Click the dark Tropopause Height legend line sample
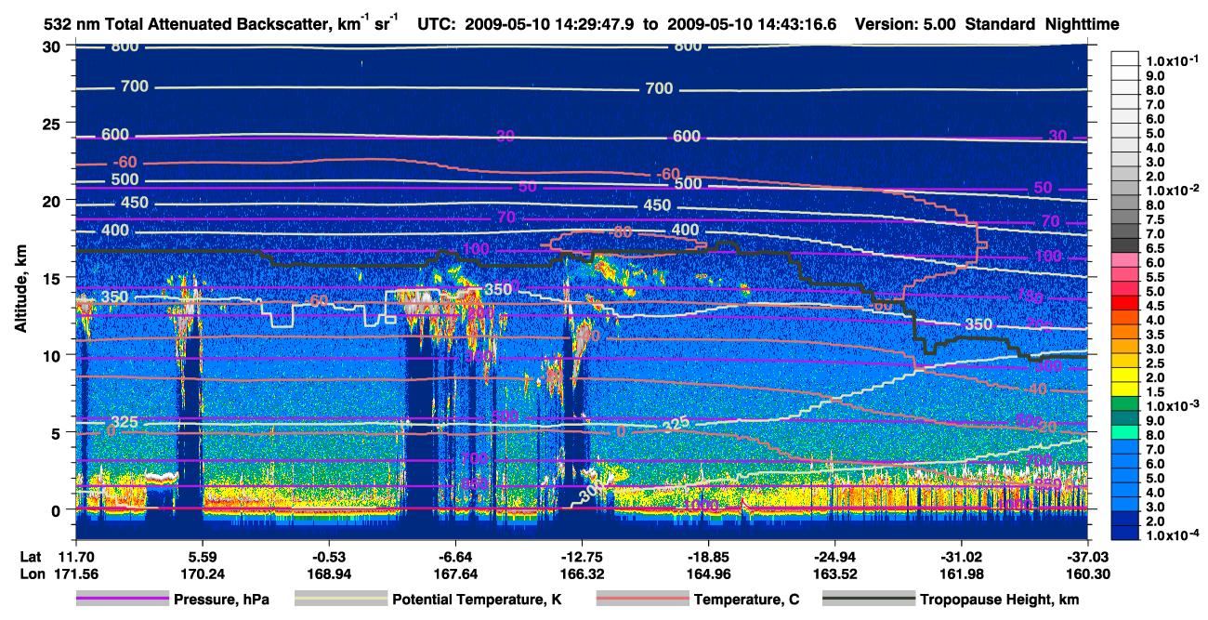This screenshot has height=620, width=1208. tap(871, 600)
